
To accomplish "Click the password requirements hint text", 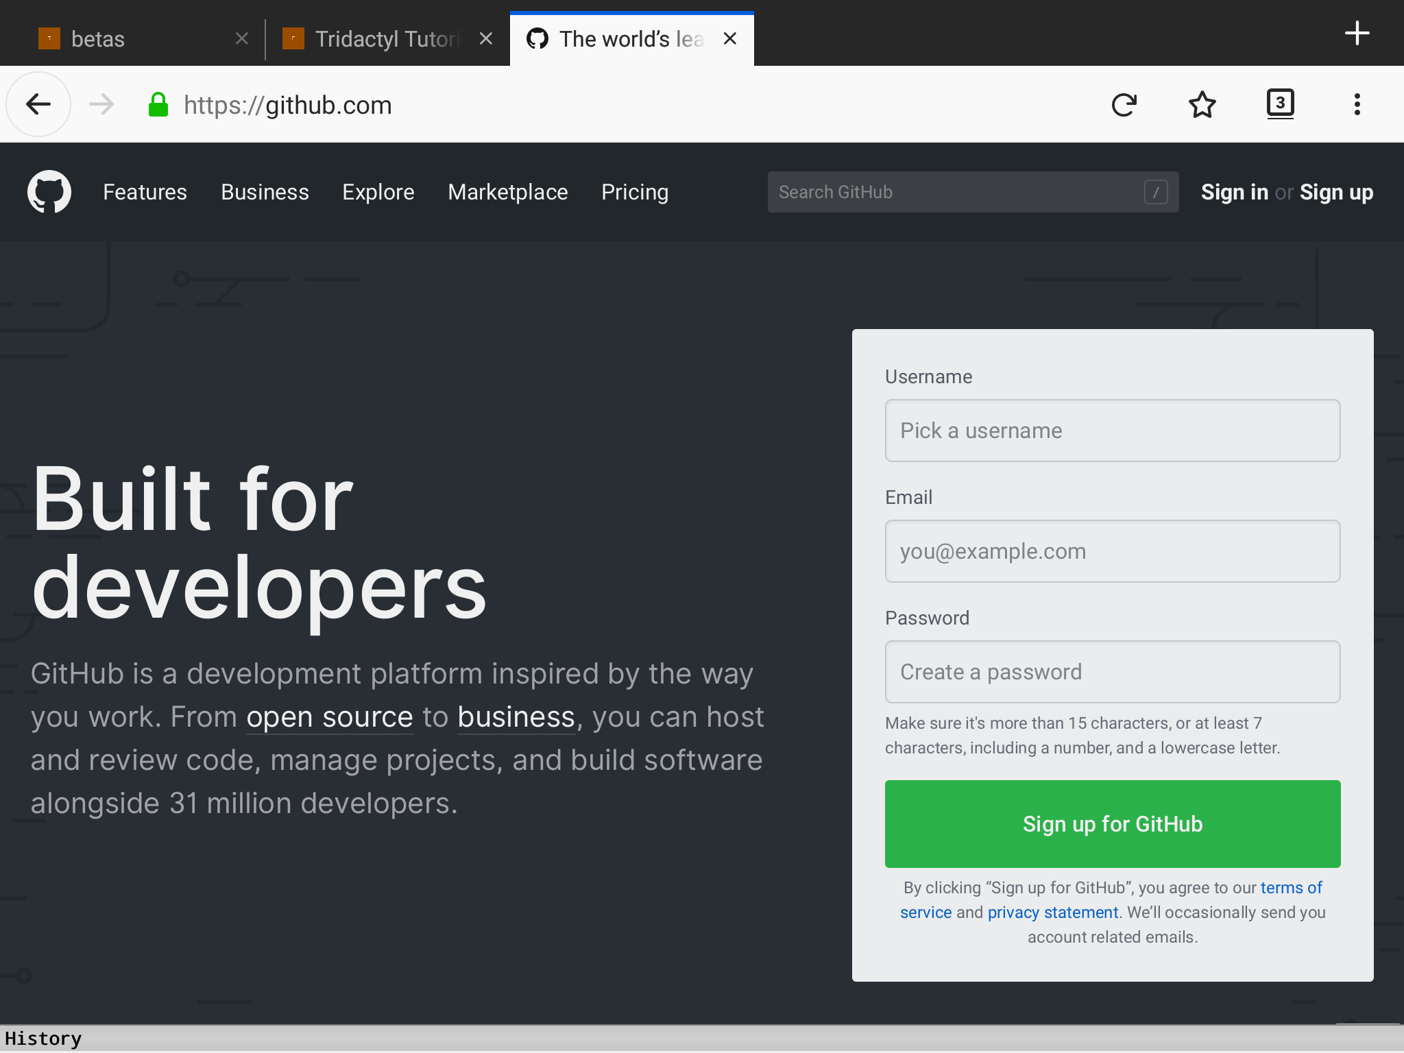I will tap(1082, 736).
